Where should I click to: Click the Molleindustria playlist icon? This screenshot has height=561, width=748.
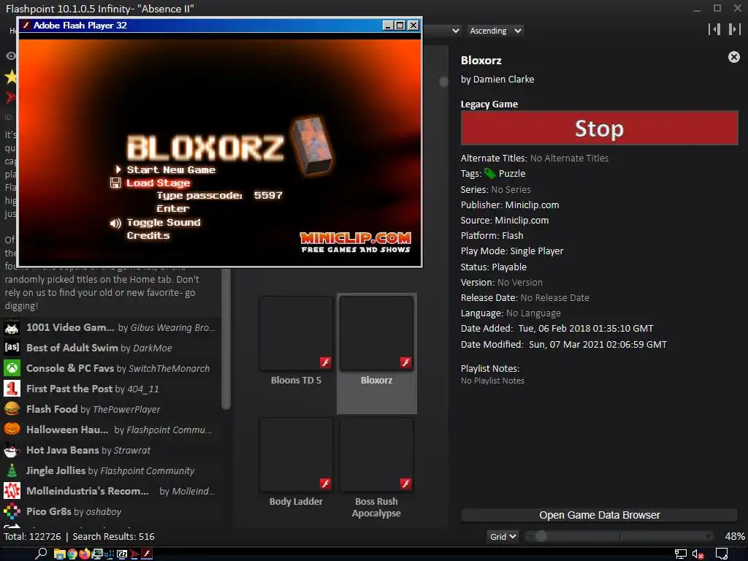coord(12,490)
